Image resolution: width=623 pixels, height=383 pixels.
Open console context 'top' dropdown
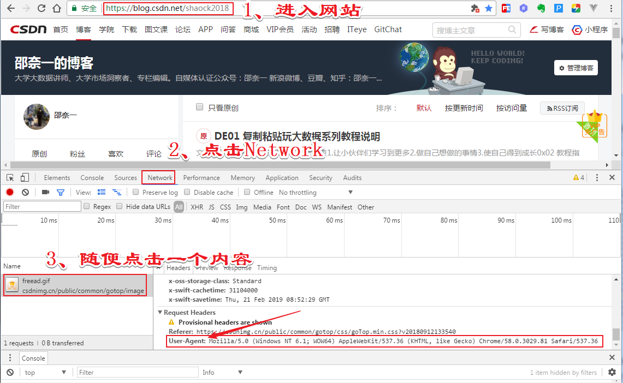coord(45,373)
